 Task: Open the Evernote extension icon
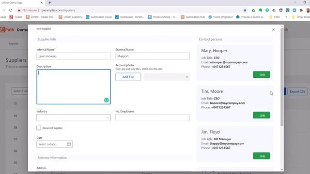coord(260,10)
